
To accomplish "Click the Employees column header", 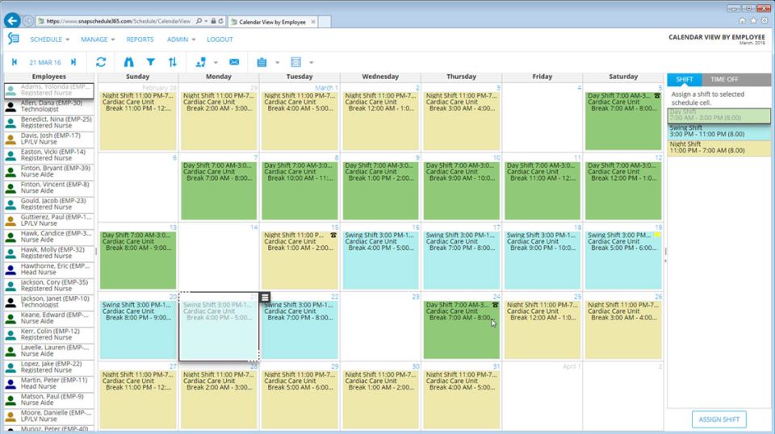I will (x=49, y=77).
